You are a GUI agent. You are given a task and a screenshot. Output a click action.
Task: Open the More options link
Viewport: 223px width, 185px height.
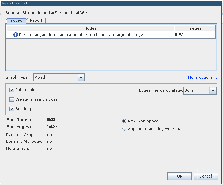click(202, 77)
